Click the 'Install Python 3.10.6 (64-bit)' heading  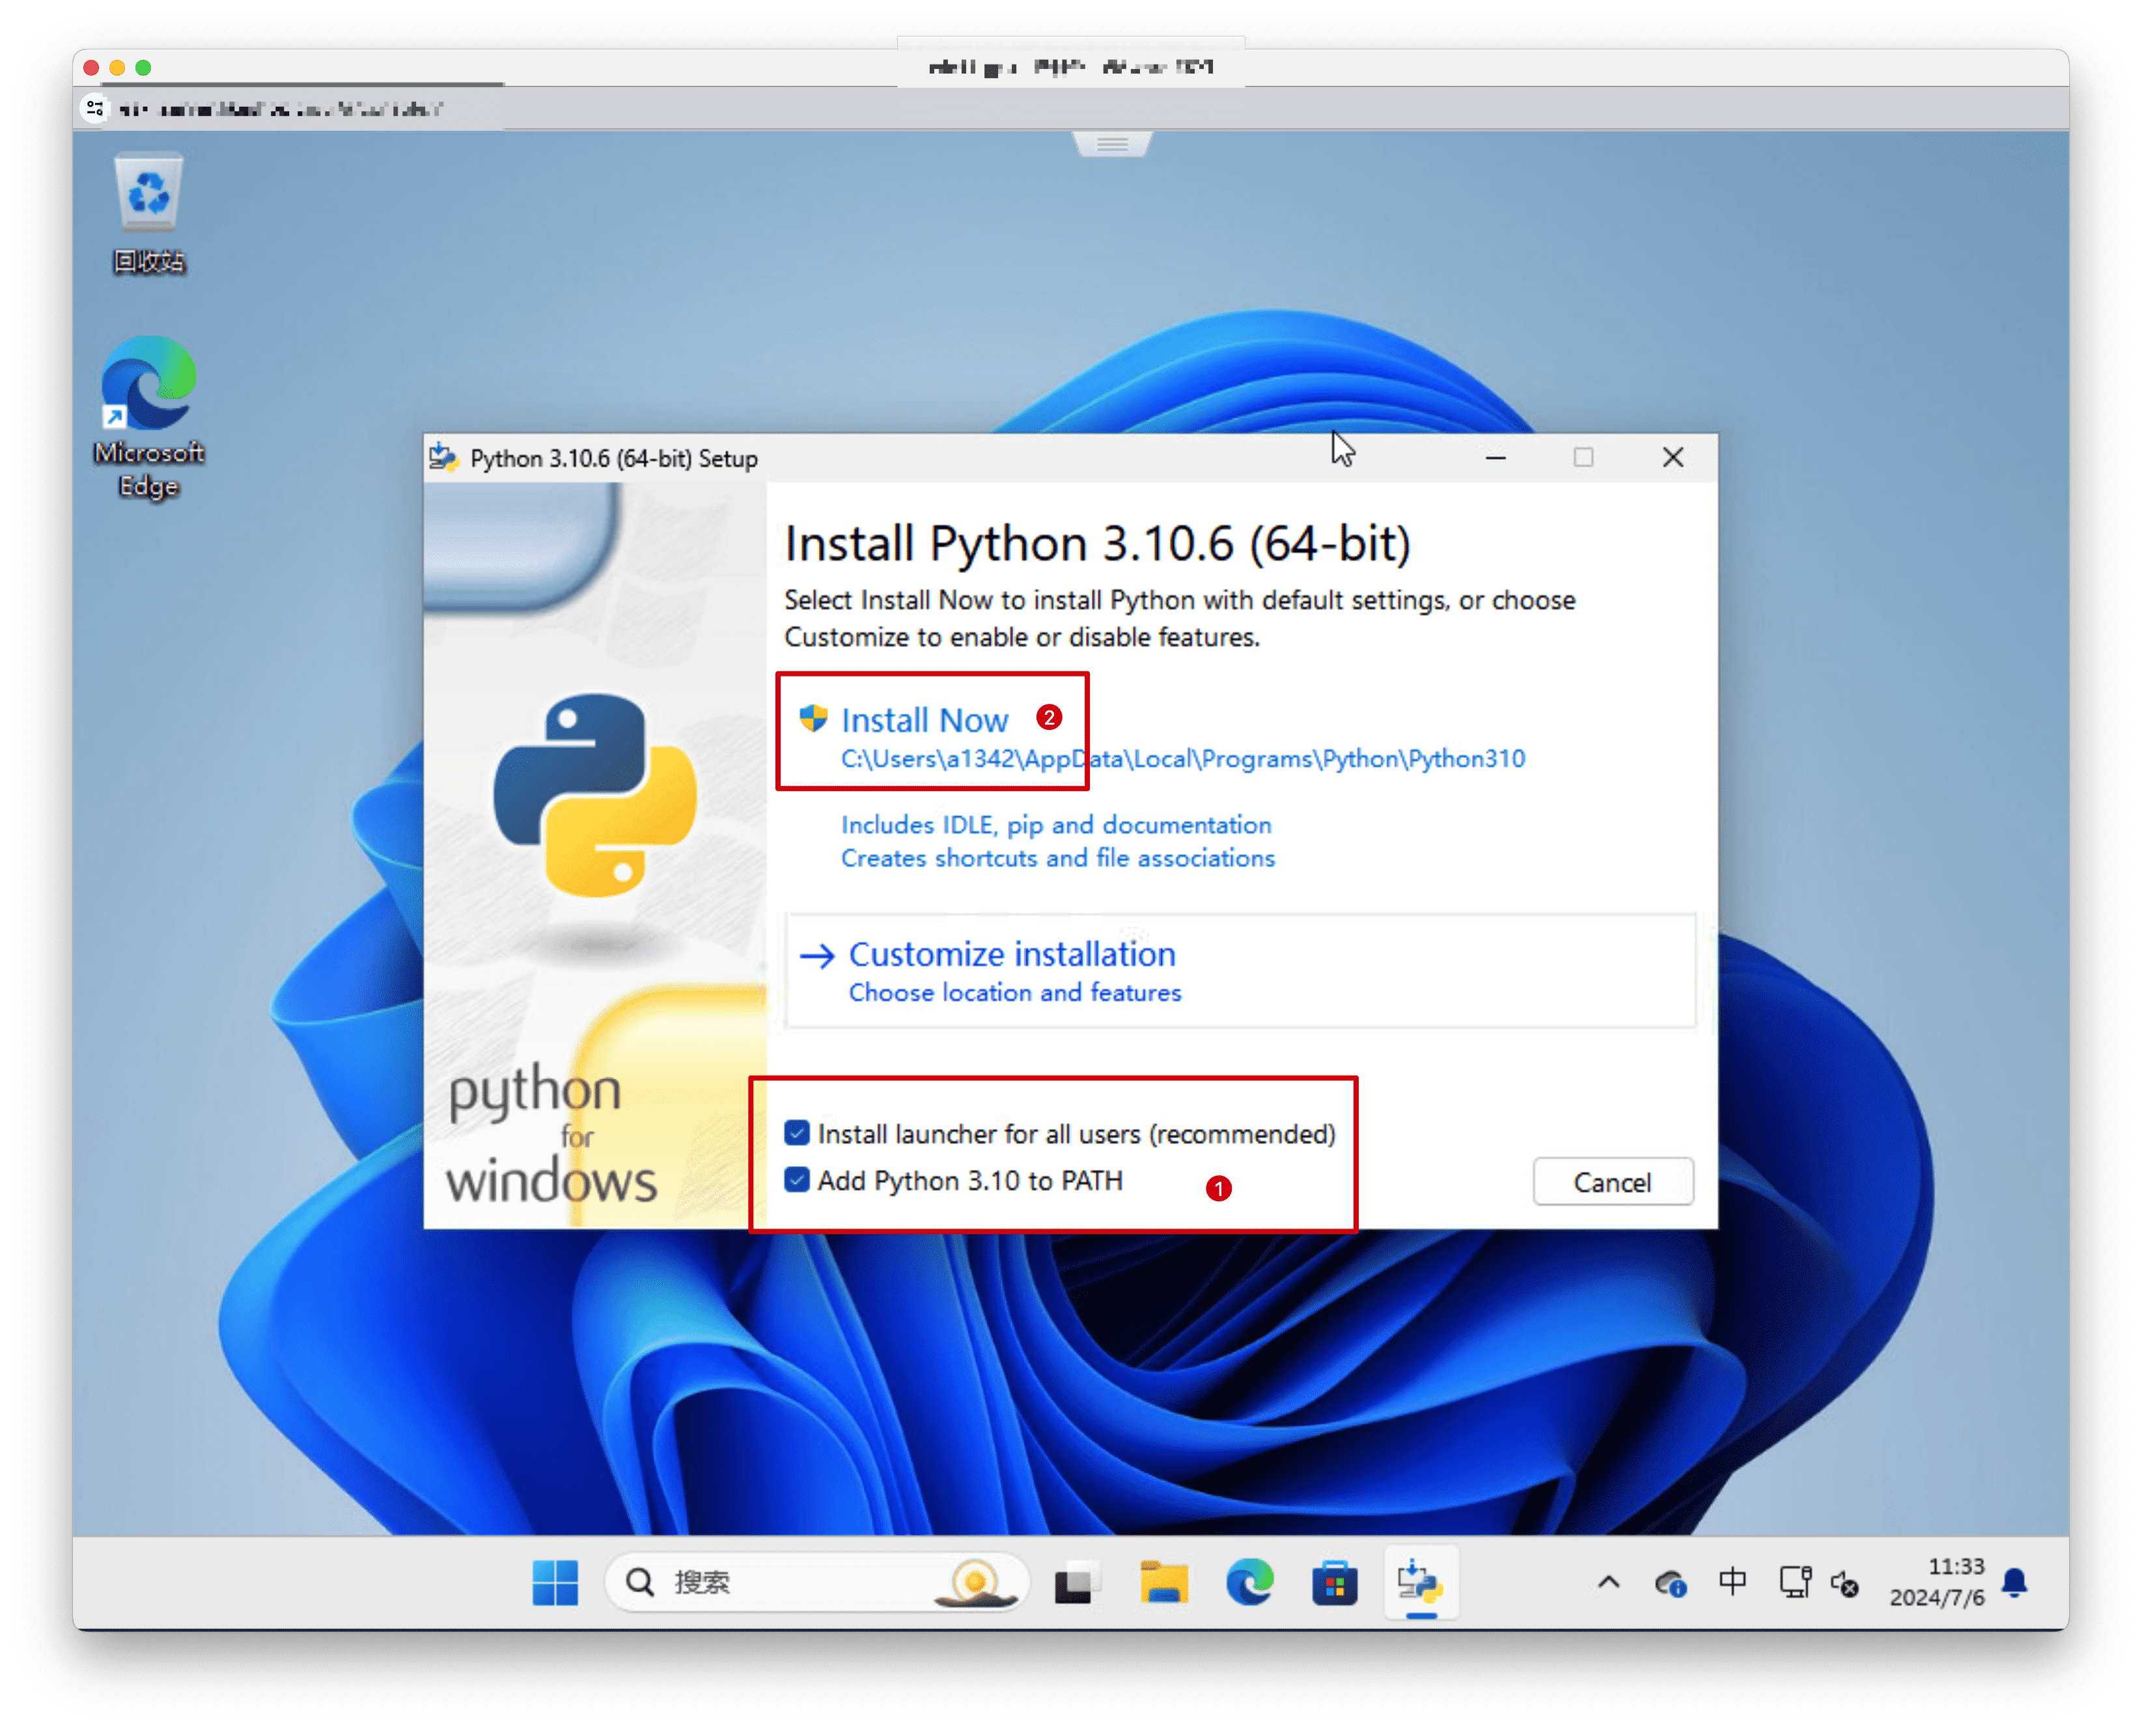tap(1097, 544)
